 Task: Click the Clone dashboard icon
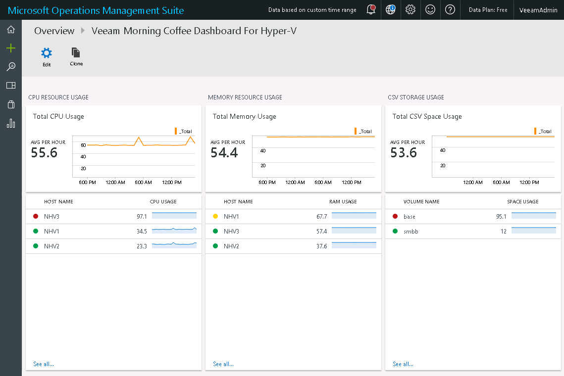(76, 52)
